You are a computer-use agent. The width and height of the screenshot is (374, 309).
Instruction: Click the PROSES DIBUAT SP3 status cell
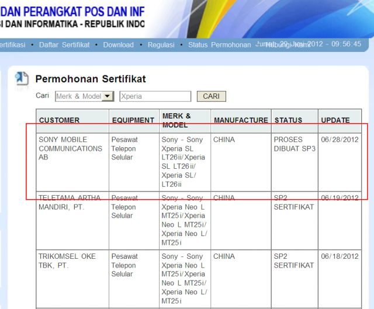294,144
